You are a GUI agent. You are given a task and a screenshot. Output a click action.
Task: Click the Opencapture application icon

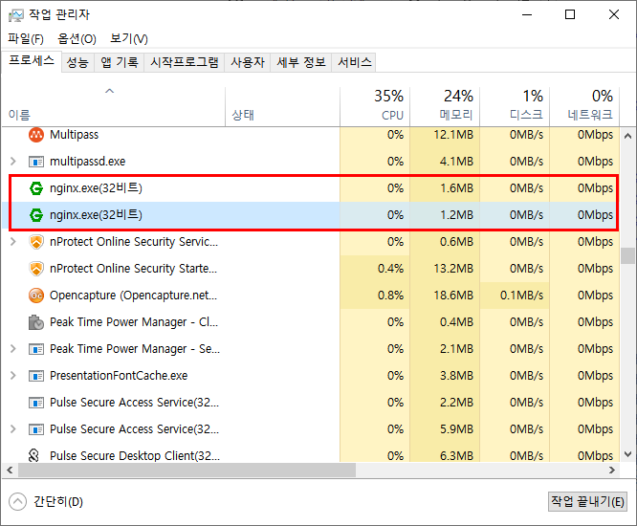click(x=36, y=296)
